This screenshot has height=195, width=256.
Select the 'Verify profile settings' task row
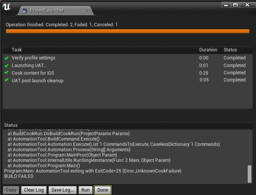pos(127,58)
